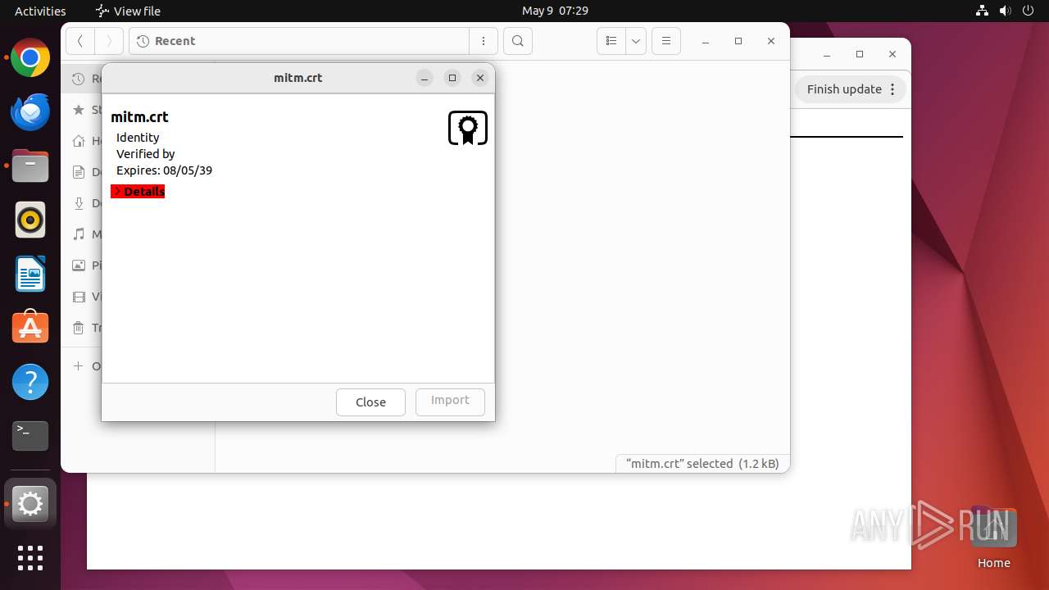The width and height of the screenshot is (1049, 590).
Task: Go back in Files window
Action: [80, 41]
